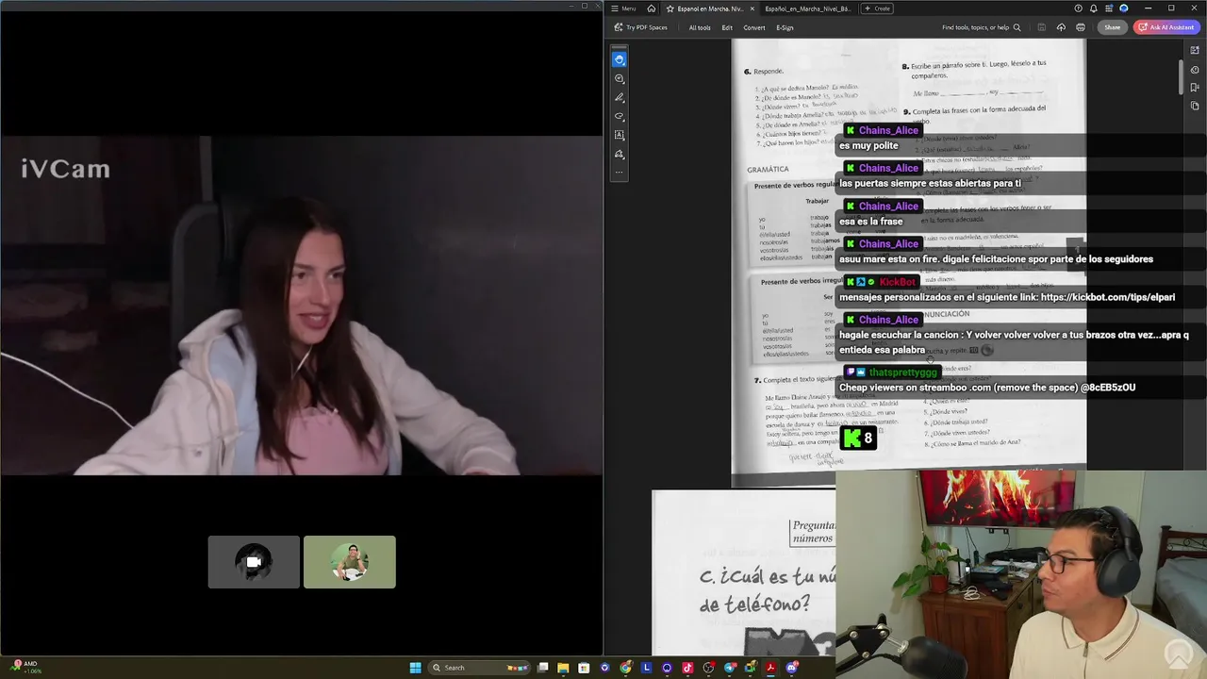
Task: Open more tools ellipsis in quick toolbar
Action: 620,173
